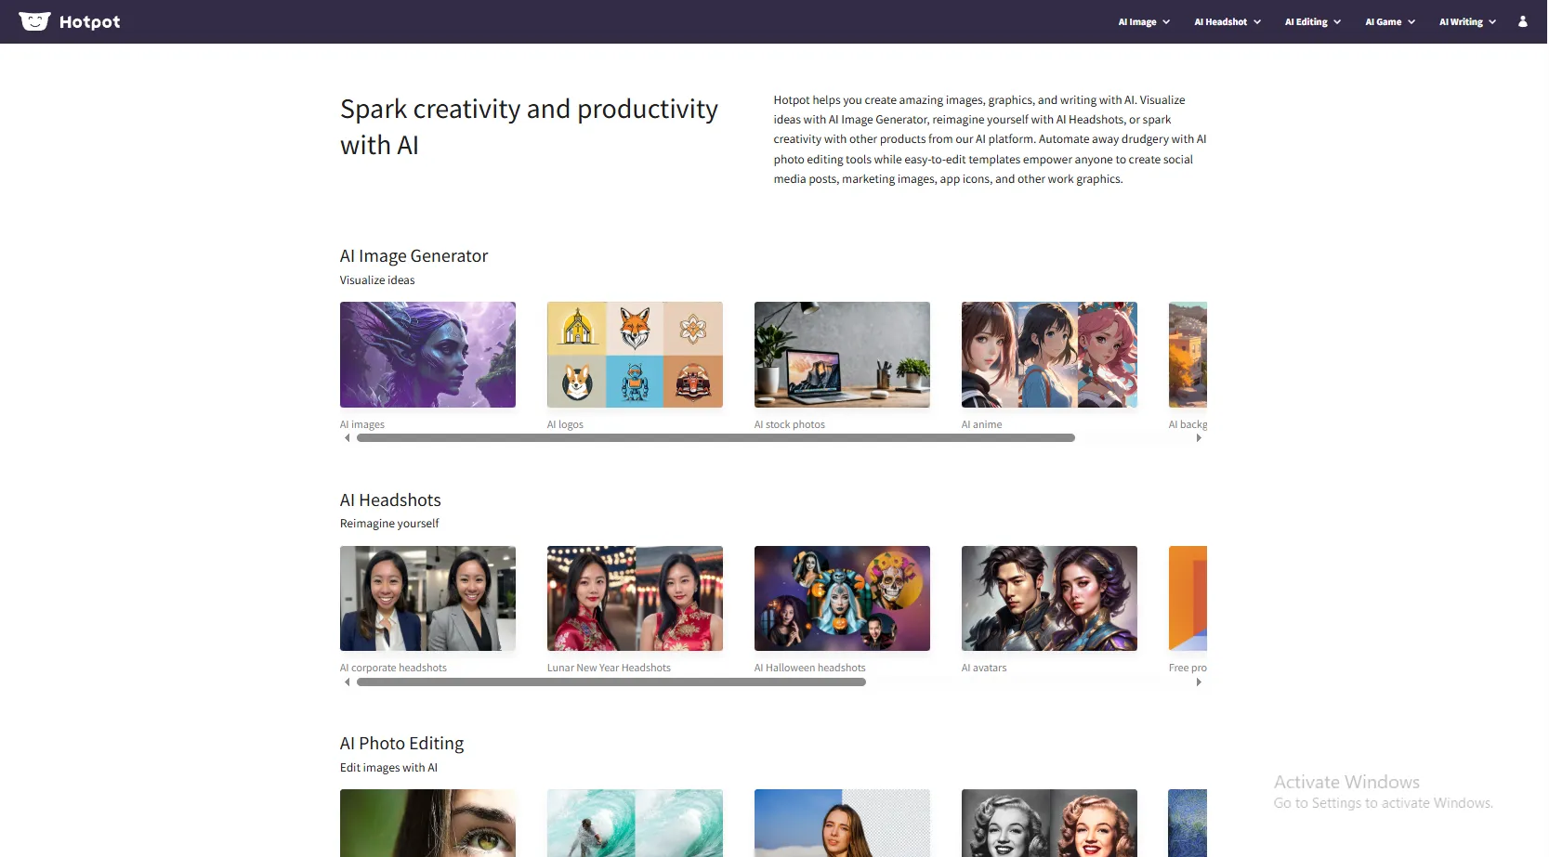Open the orange Free pro thumbnail
This screenshot has height=857, width=1549.
(1188, 598)
